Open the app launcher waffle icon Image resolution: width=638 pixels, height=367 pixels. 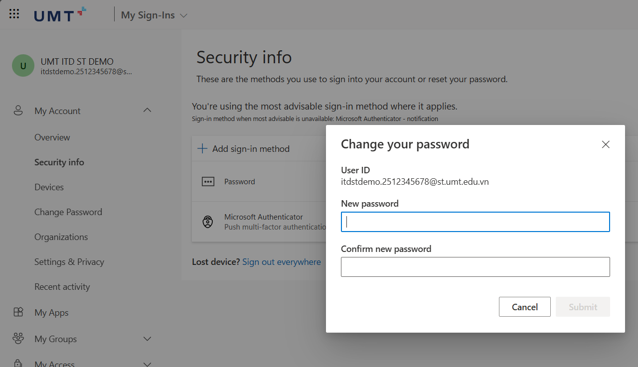tap(14, 14)
